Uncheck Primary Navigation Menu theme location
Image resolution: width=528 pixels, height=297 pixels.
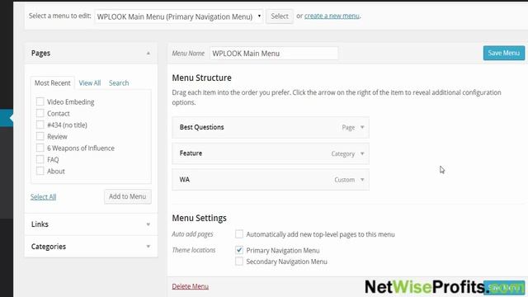coord(239,250)
